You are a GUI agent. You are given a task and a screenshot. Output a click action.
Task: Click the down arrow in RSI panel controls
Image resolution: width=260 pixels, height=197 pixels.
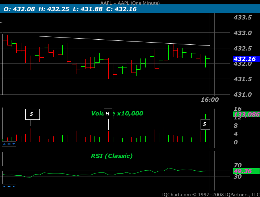tap(14, 187)
